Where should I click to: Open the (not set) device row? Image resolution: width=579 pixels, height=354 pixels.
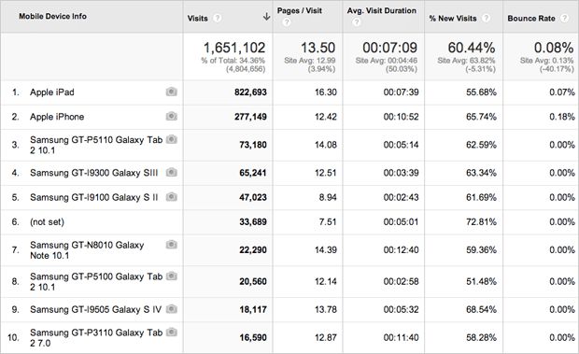click(x=47, y=222)
